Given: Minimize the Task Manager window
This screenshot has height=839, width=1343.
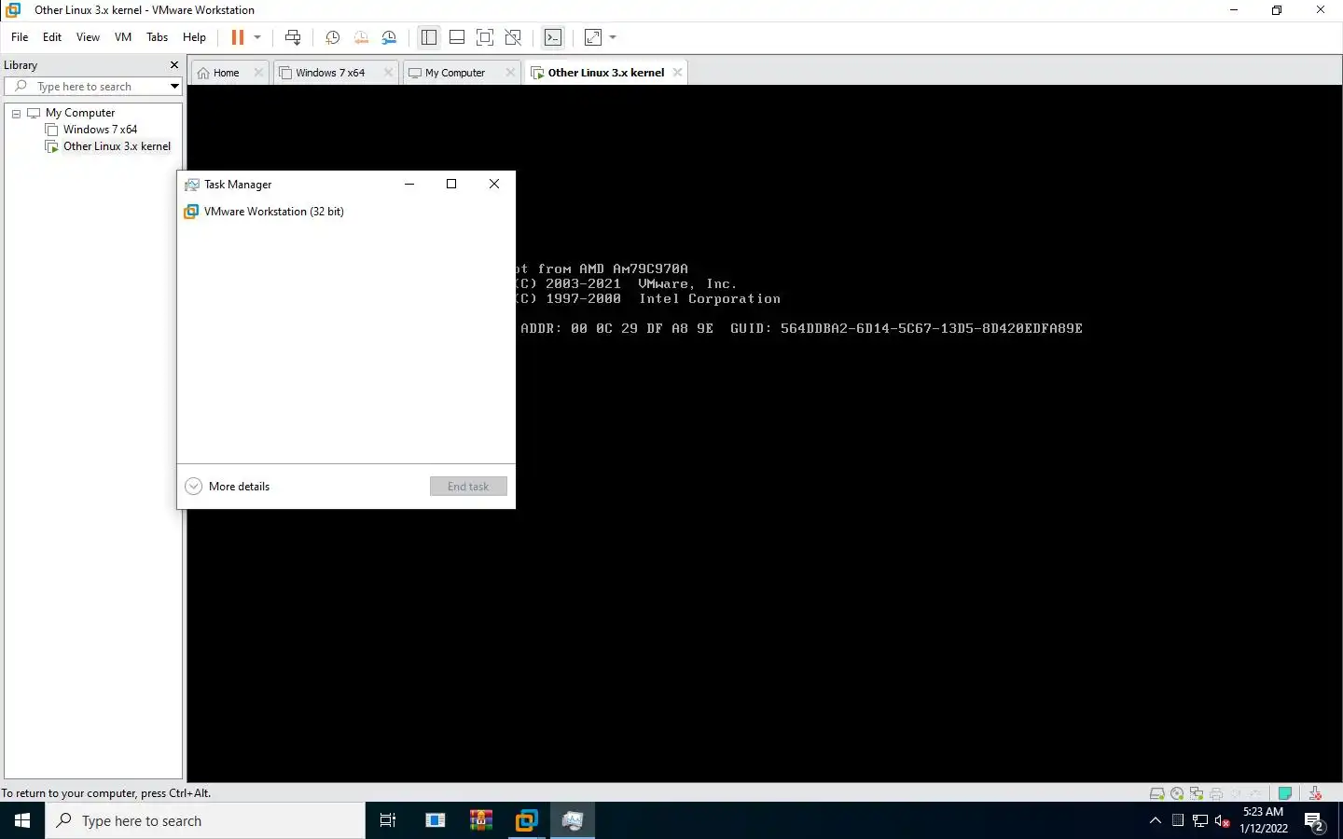Looking at the screenshot, I should (x=408, y=185).
